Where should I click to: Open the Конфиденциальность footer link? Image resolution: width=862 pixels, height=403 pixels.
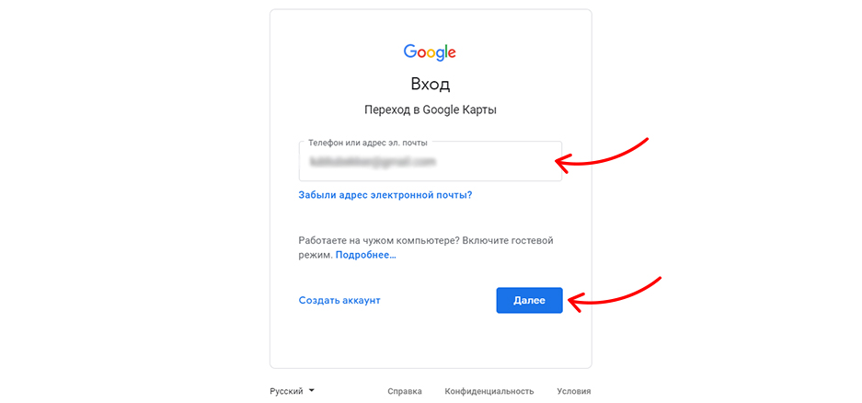(x=489, y=391)
